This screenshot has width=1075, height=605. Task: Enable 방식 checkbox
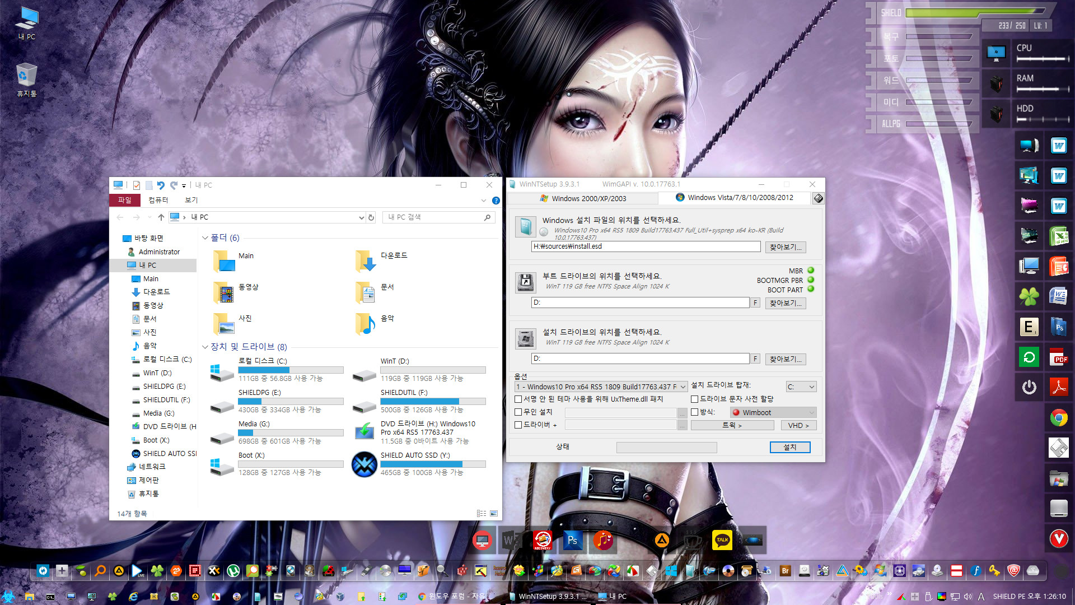tap(695, 412)
